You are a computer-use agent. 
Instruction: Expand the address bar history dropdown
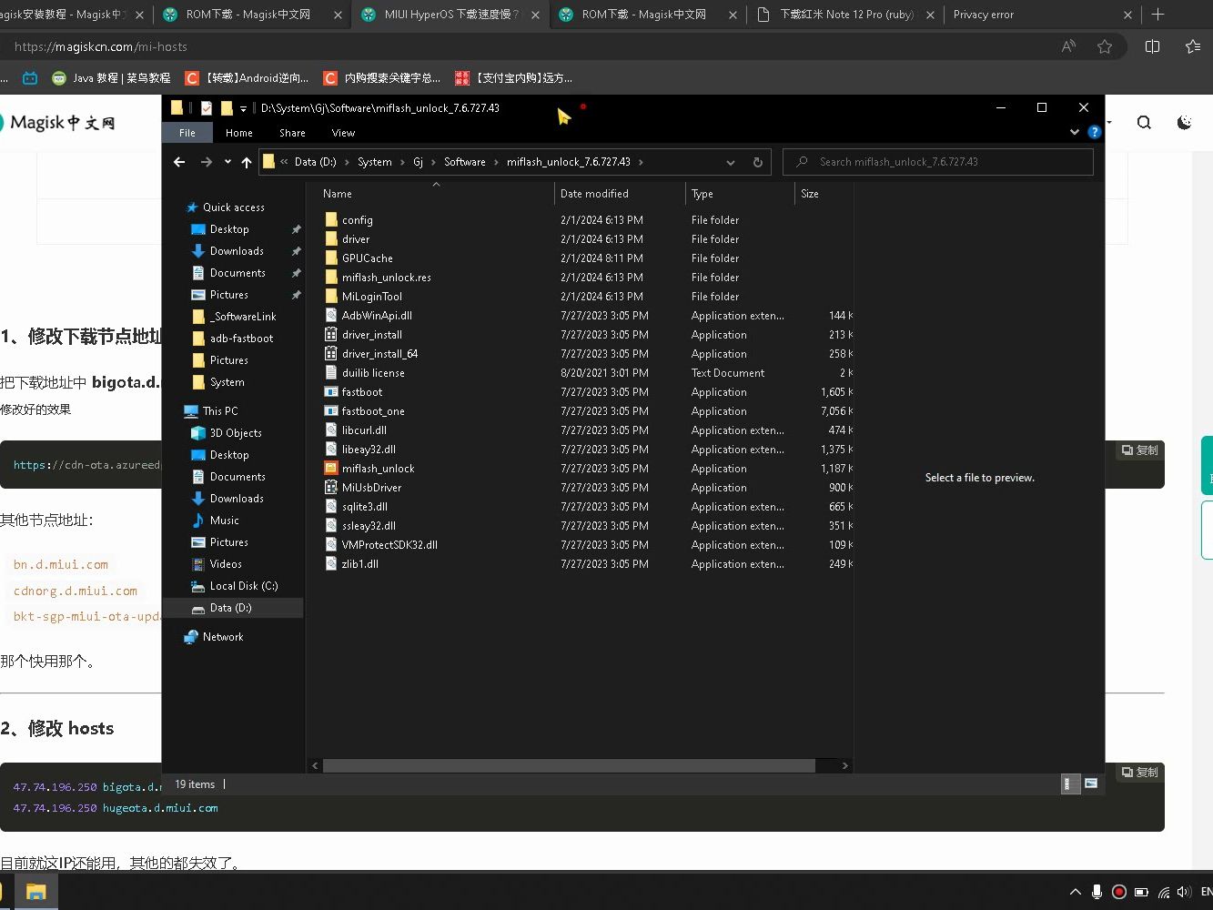coord(731,162)
